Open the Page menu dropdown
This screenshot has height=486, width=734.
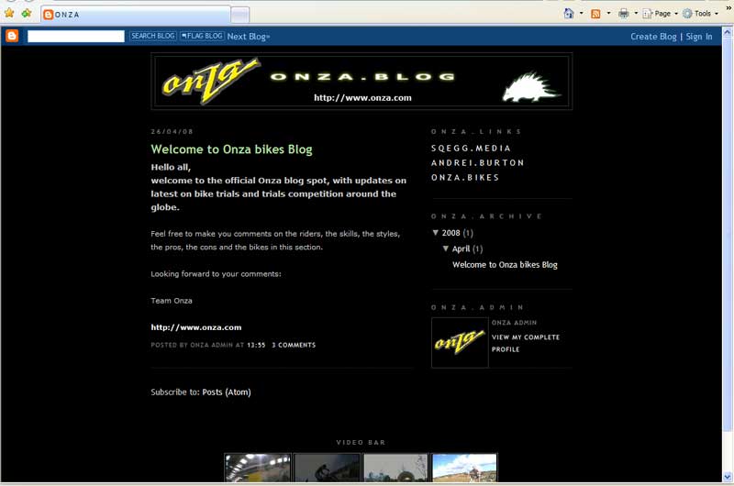[660, 14]
